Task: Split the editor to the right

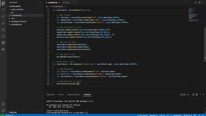Action: (199, 3)
